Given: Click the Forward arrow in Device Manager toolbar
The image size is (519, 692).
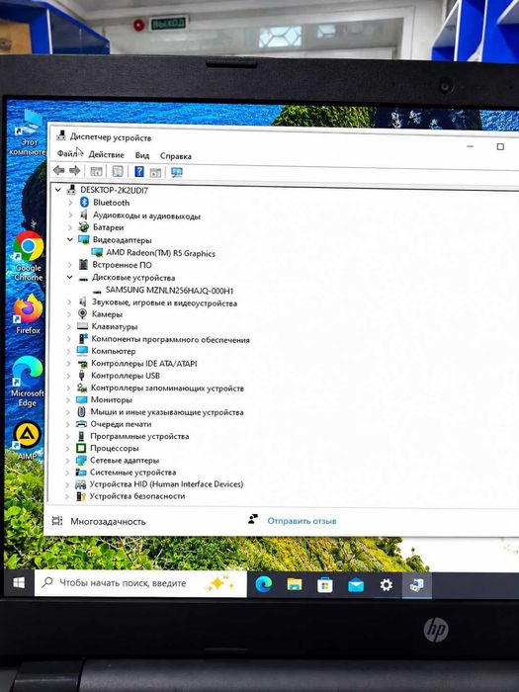Looking at the screenshot, I should click(74, 170).
